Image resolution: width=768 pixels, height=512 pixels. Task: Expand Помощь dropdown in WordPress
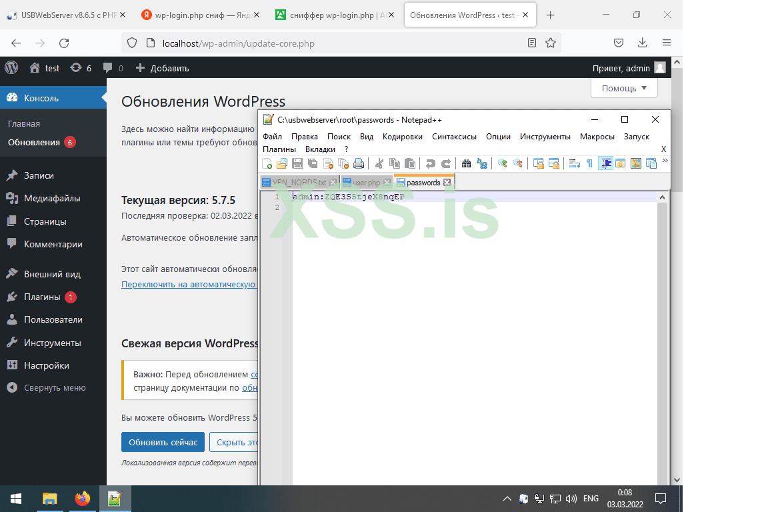(x=624, y=88)
